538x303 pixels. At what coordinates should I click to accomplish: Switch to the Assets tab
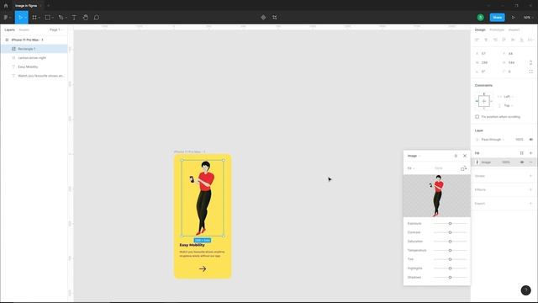point(24,30)
